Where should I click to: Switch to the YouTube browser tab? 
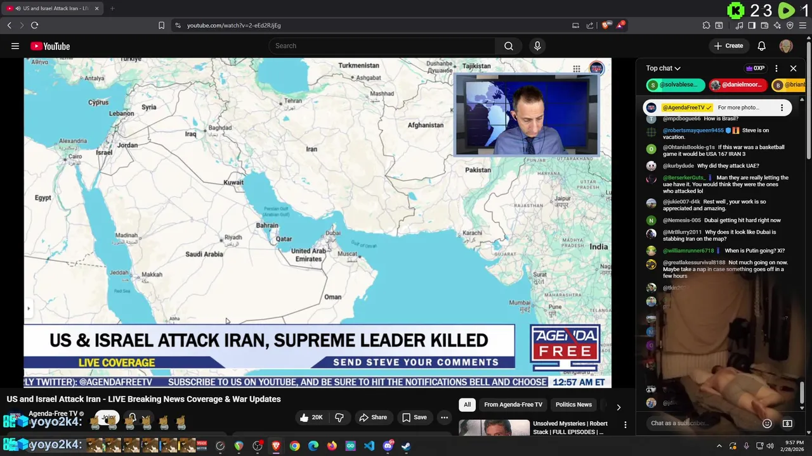pos(51,8)
